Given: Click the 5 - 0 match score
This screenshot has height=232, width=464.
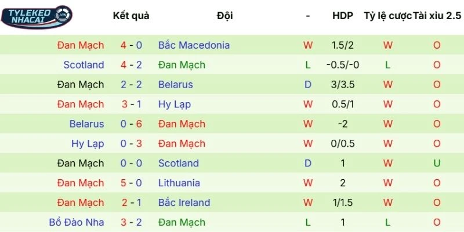Looking at the screenshot, I should [x=131, y=183].
